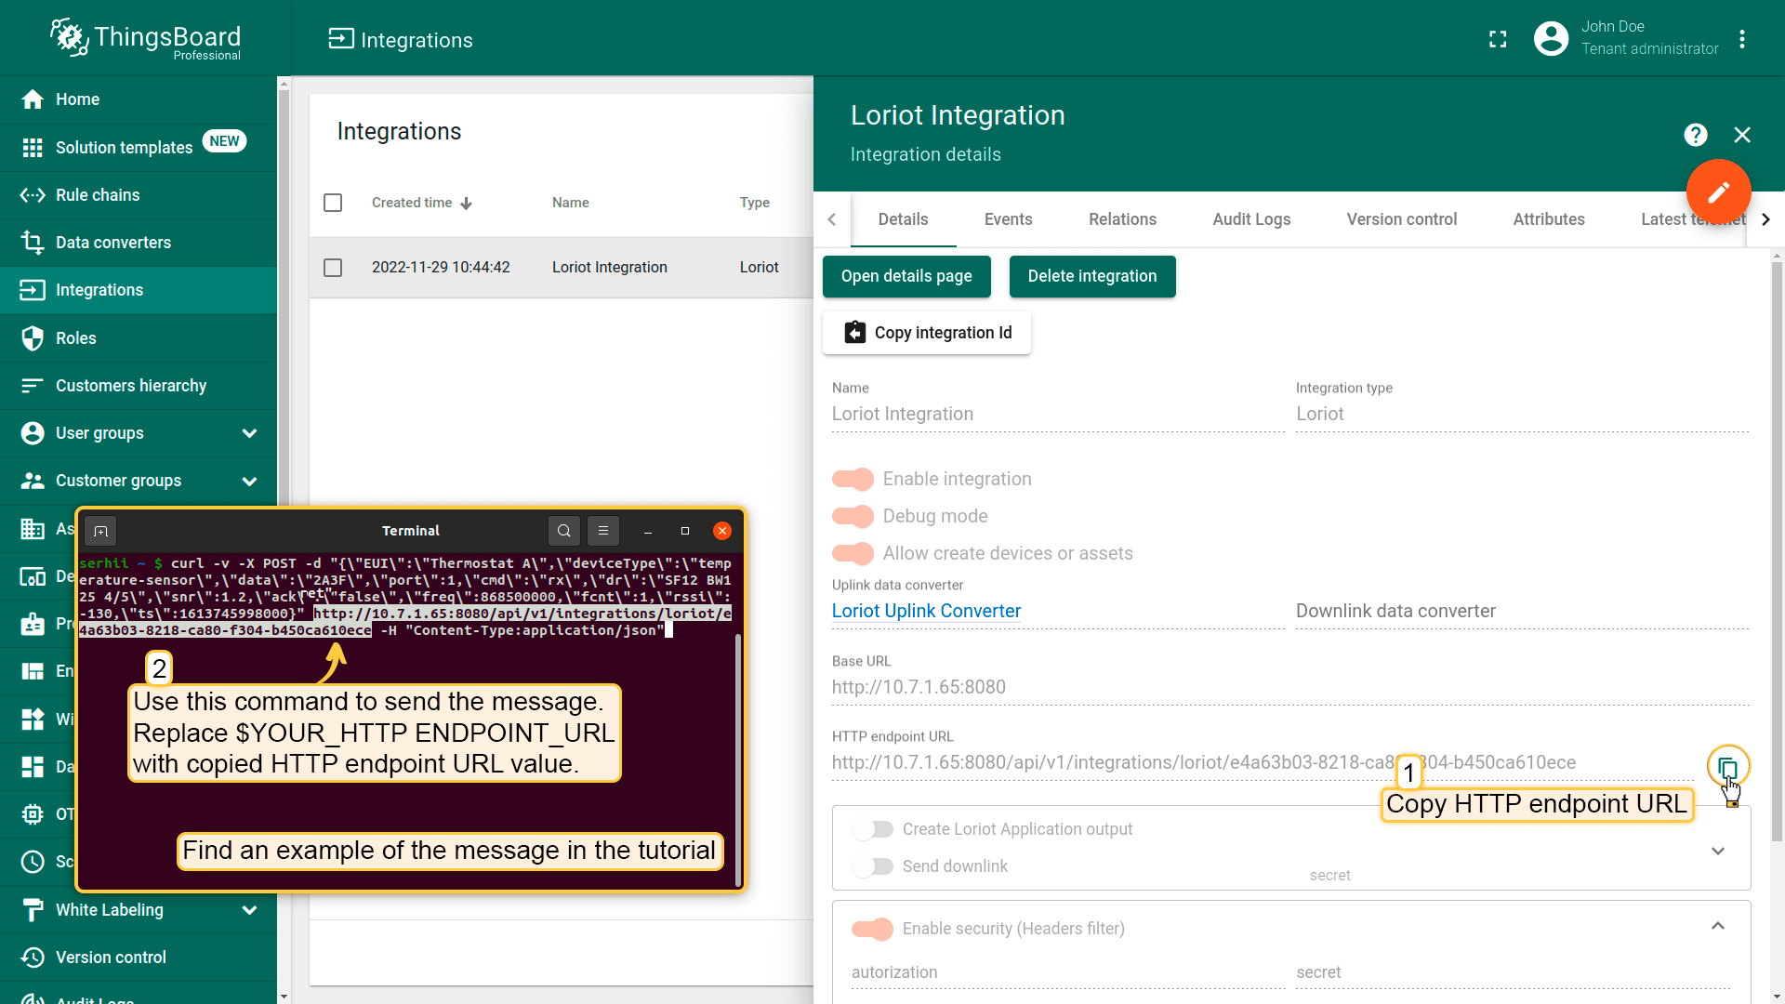
Task: Click the orange edit pencil button
Action: coord(1719,192)
